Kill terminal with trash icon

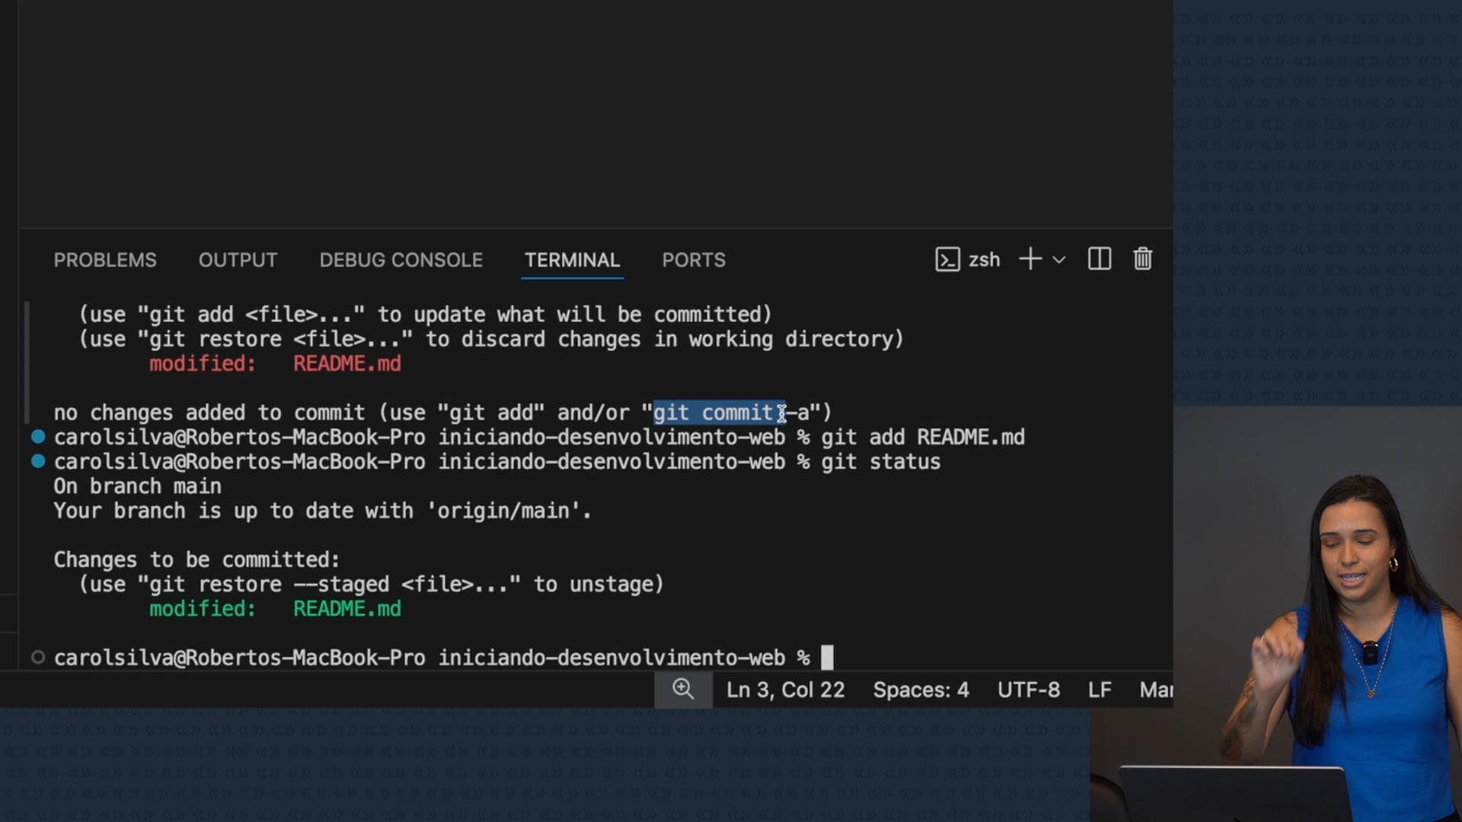point(1142,260)
